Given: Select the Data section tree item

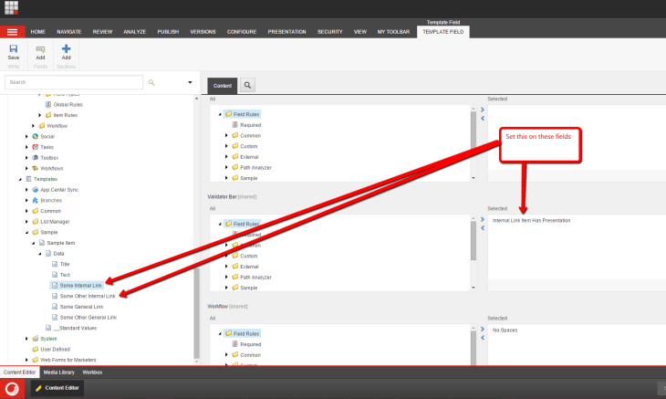Looking at the screenshot, I should 58,254.
